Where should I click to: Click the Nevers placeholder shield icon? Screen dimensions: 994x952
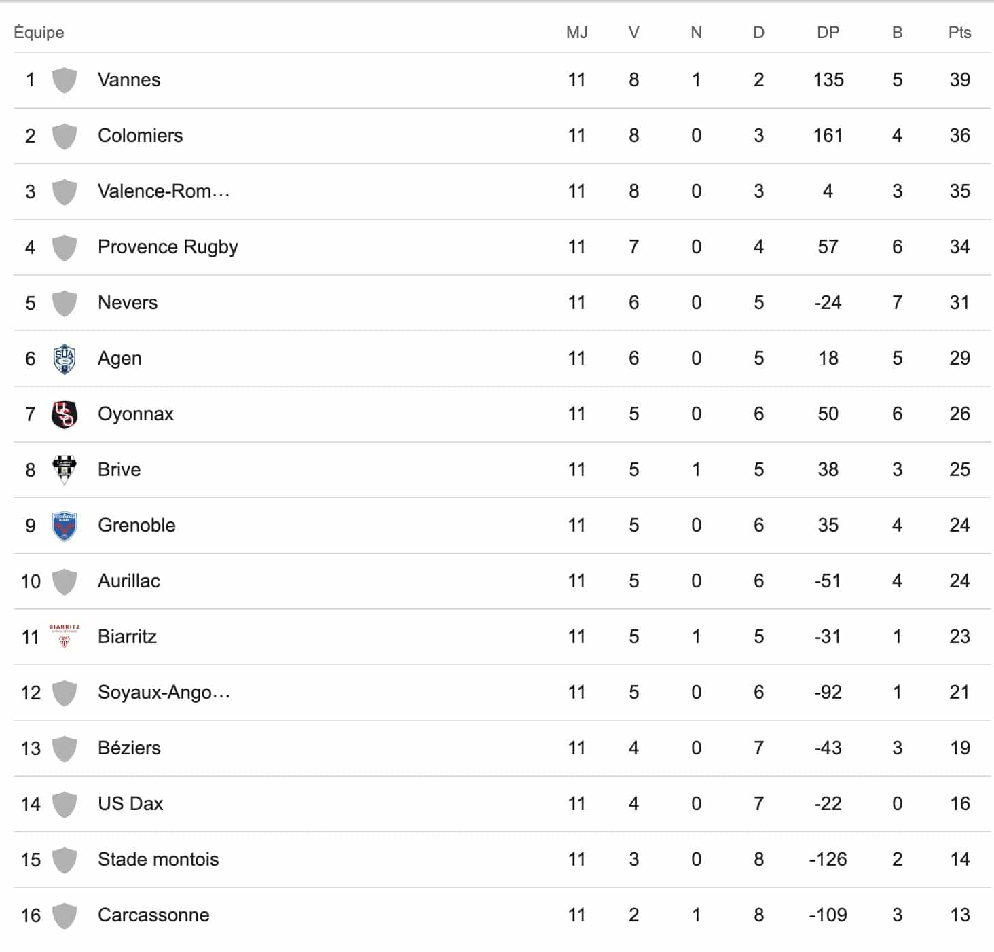[x=65, y=303]
